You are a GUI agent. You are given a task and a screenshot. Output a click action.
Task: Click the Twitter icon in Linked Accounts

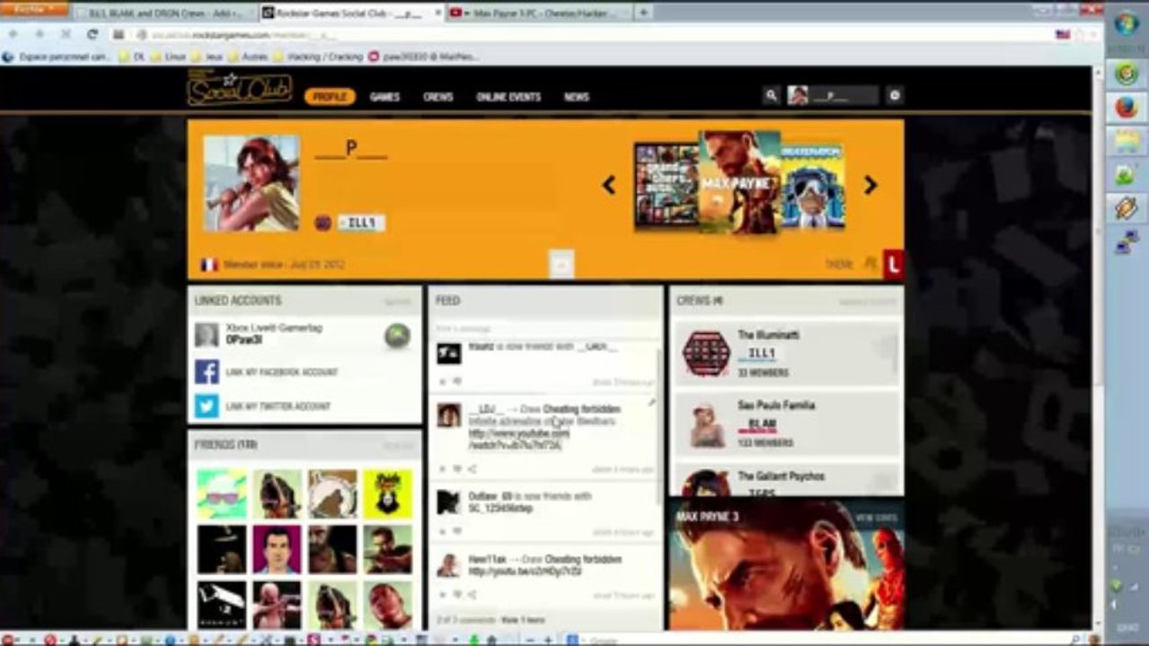pyautogui.click(x=207, y=406)
